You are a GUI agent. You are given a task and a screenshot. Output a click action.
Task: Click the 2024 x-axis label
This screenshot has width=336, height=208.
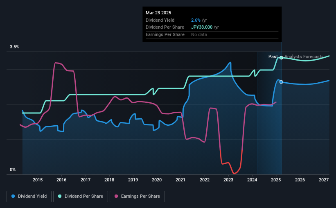[x=252, y=180]
